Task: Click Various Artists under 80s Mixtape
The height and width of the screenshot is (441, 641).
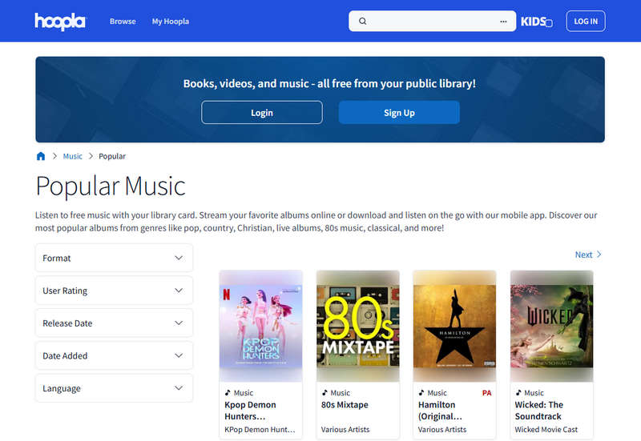Action: point(345,430)
